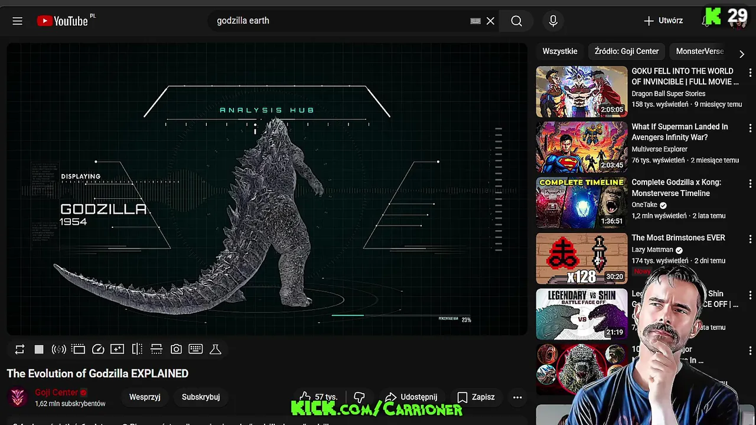
Task: Open options menu for Complete Godzilla x Kong
Action: pyautogui.click(x=750, y=184)
